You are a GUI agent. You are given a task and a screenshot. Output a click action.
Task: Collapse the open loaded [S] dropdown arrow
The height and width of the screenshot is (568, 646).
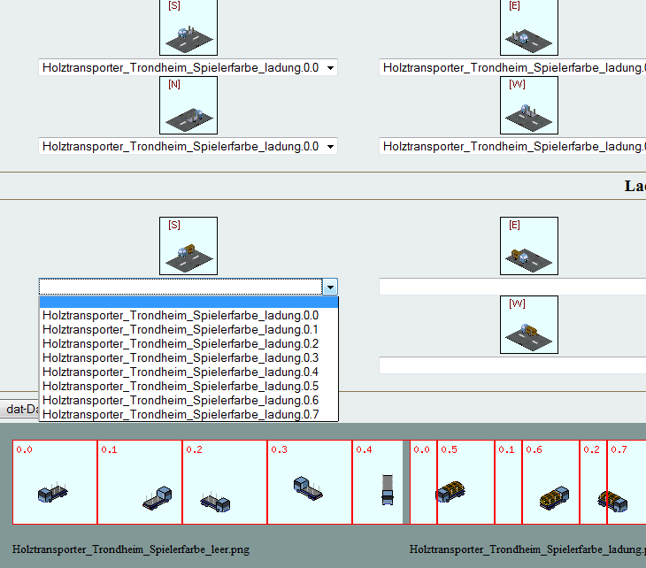click(330, 287)
